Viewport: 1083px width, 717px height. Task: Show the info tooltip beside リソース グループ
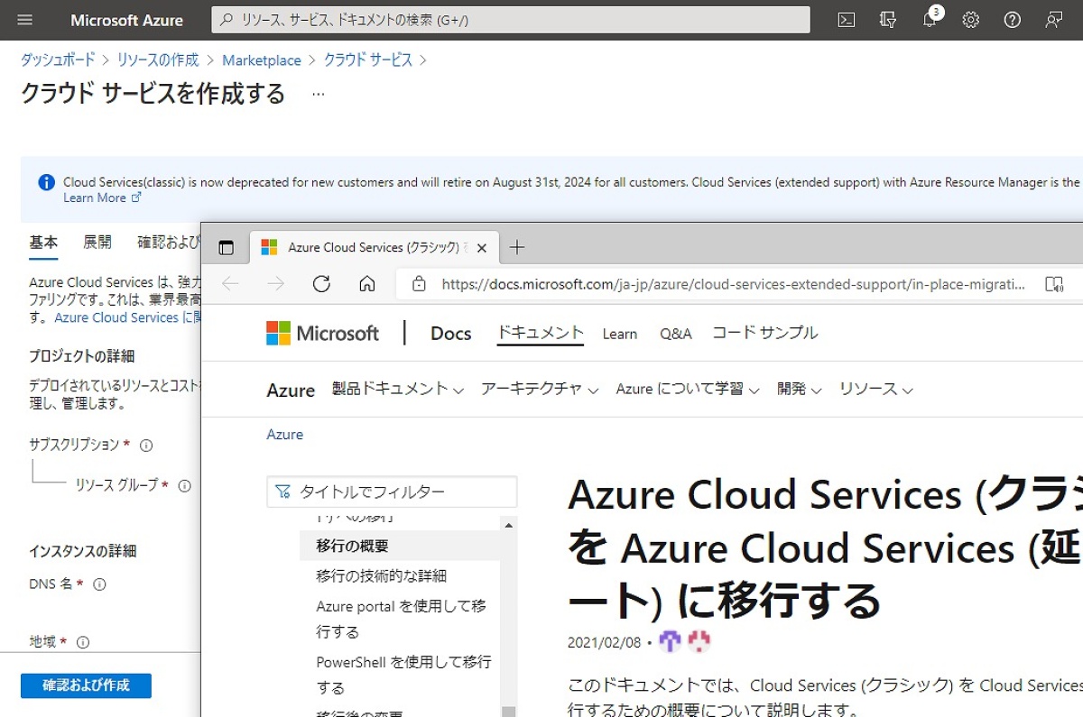pos(185,486)
